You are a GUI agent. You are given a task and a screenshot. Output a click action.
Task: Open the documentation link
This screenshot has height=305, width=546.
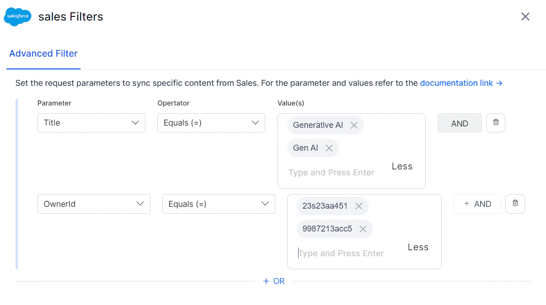(456, 83)
